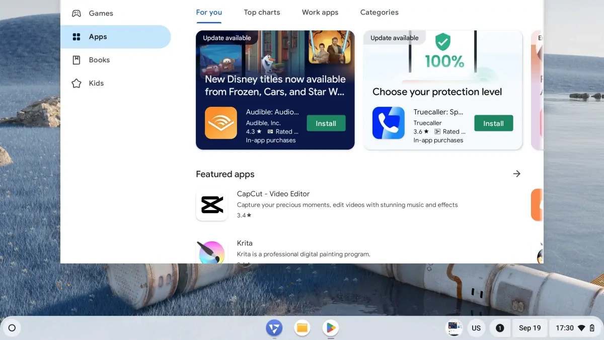Open the screenshot preview thumbnail in shelf
604x340 pixels.
pos(455,328)
